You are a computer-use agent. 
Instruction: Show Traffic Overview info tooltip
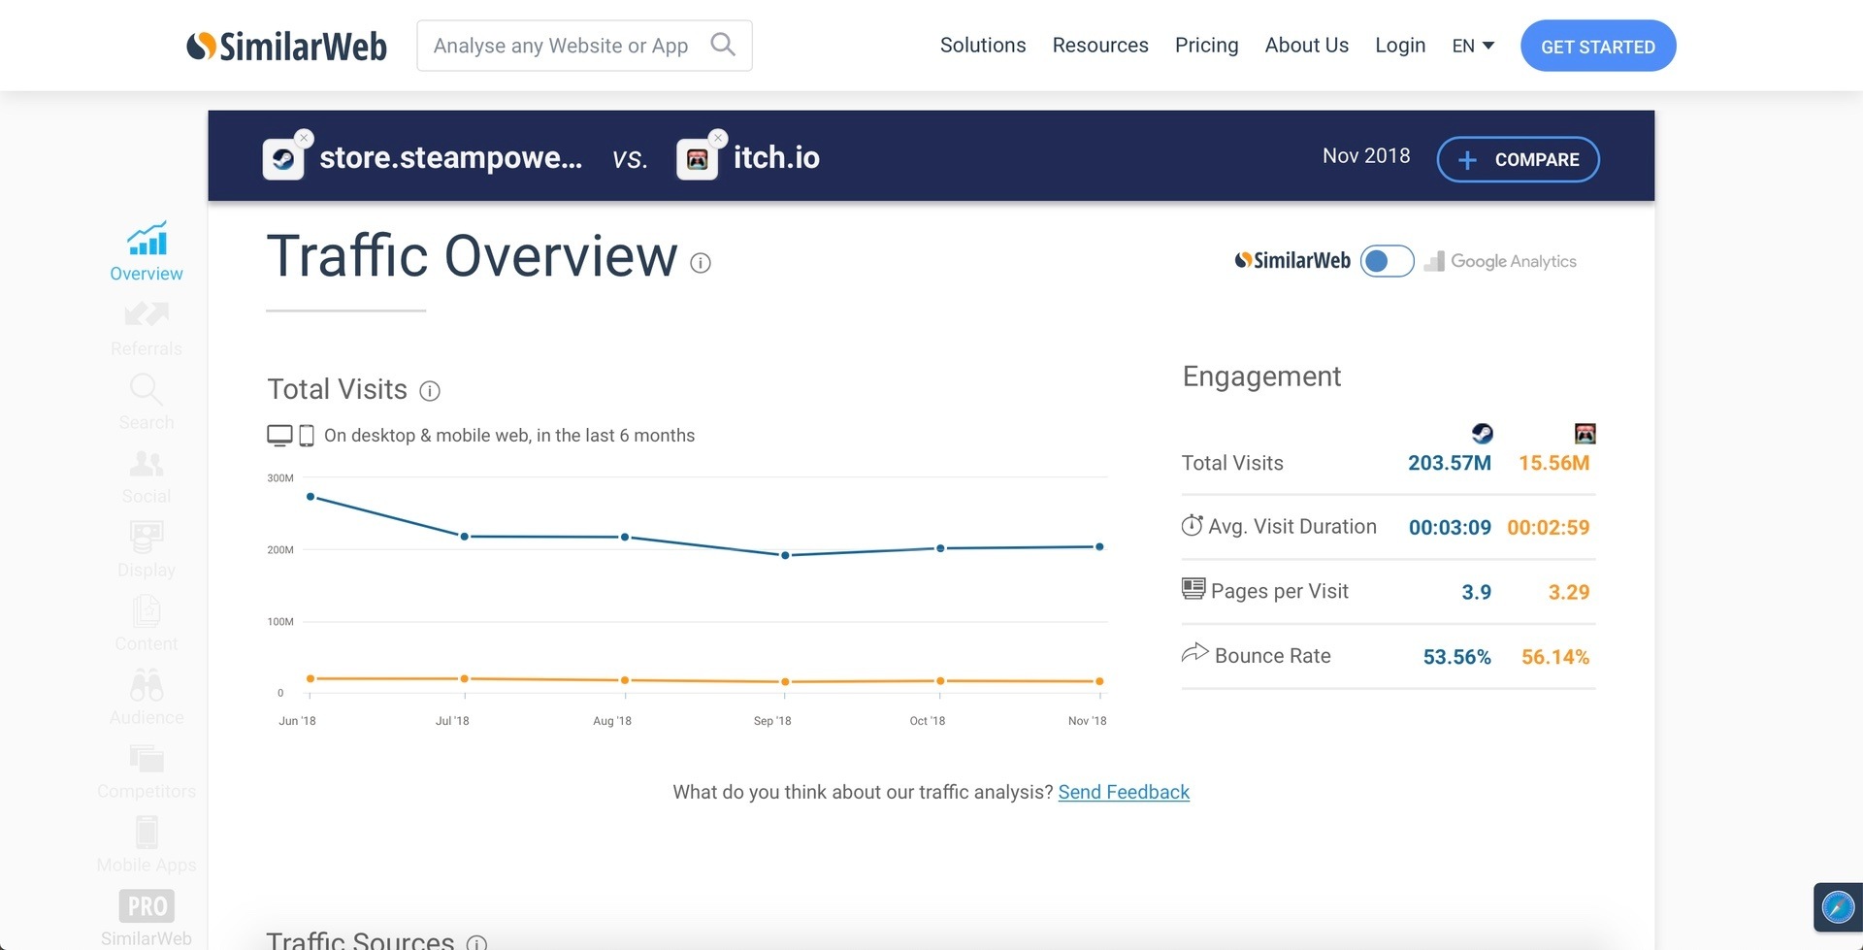(701, 263)
